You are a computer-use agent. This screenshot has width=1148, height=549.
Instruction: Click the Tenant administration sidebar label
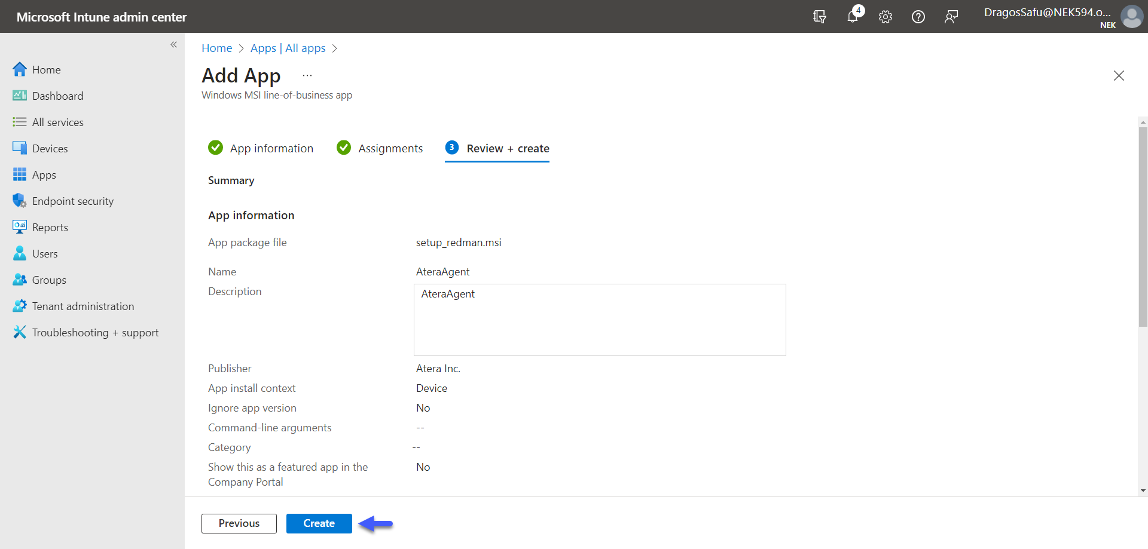83,306
